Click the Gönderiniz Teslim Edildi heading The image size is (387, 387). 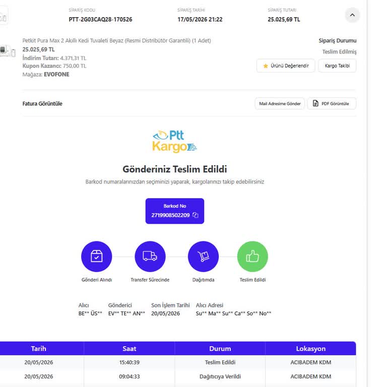click(175, 169)
